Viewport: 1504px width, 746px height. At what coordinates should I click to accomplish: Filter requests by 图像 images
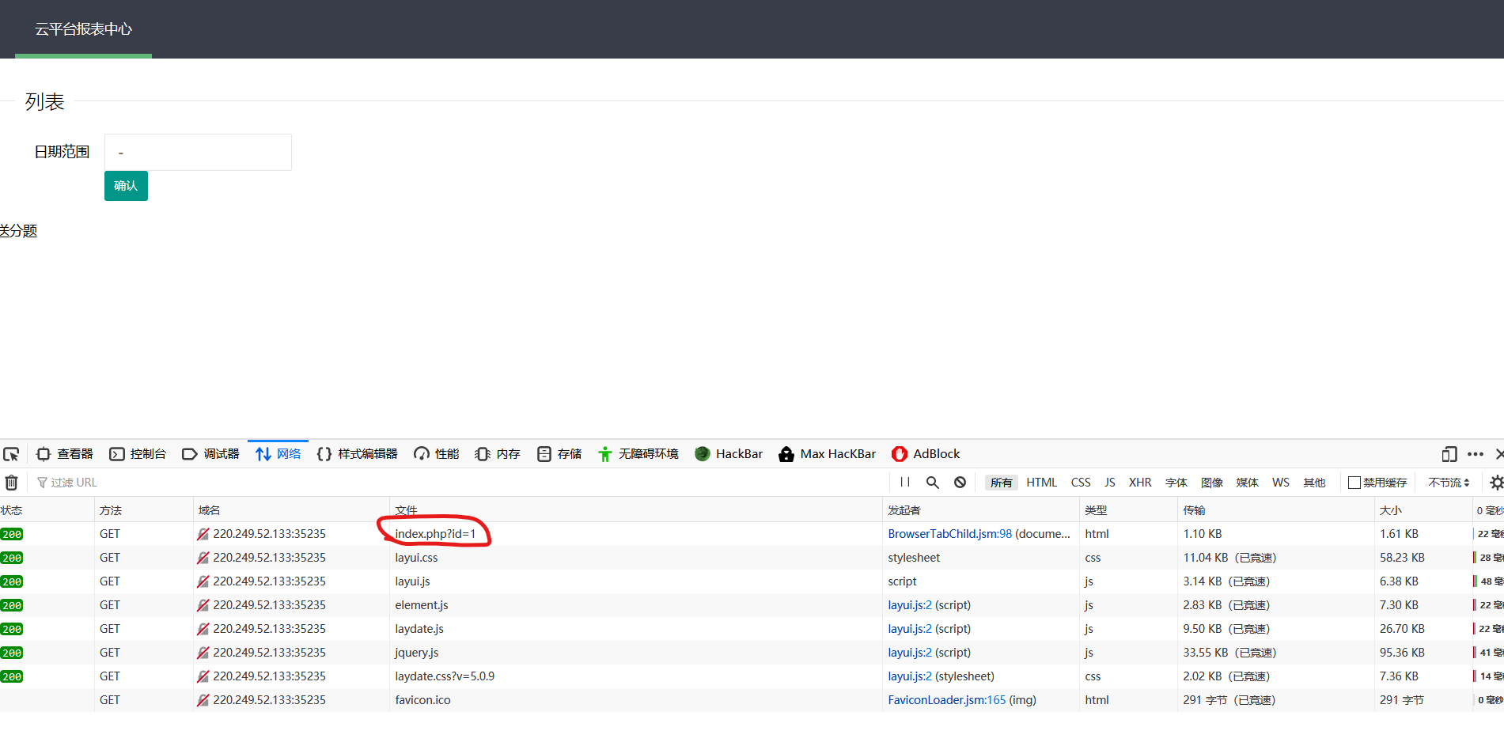(x=1212, y=483)
